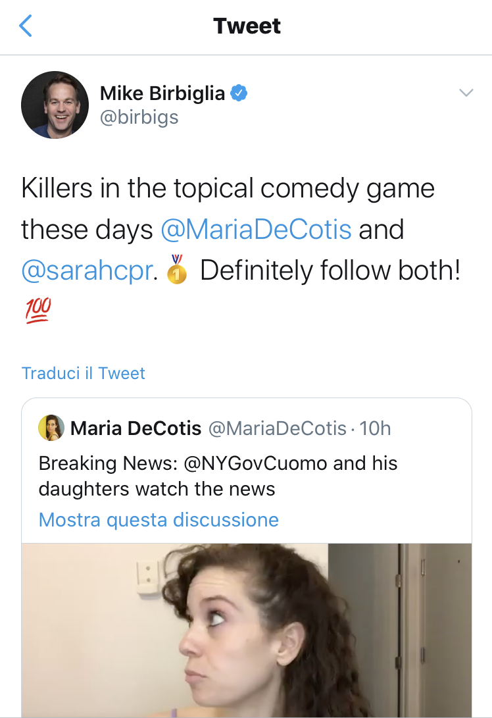This screenshot has width=492, height=718.
Task: Click Mostra questa discussione
Action: [x=159, y=520]
